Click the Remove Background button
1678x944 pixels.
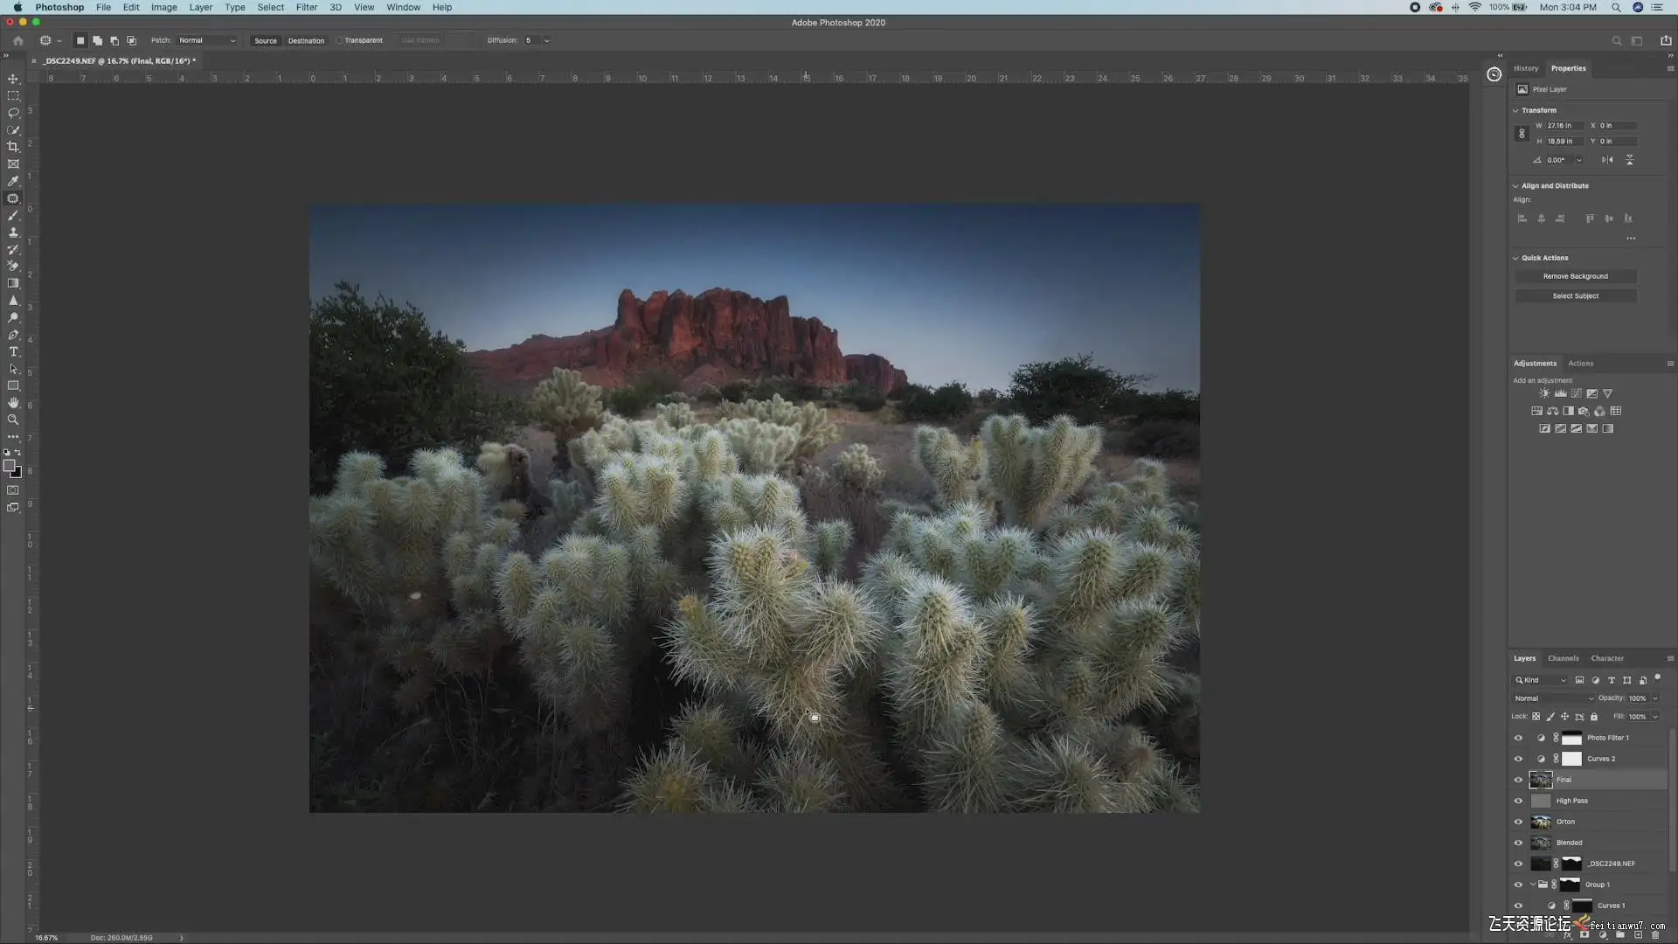pos(1575,276)
